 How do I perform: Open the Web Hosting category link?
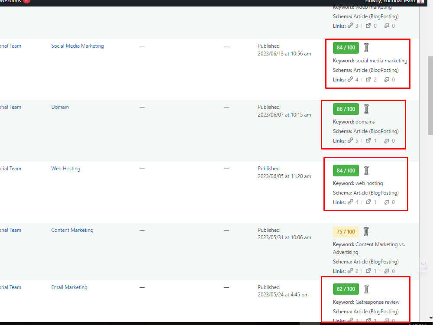click(x=66, y=169)
